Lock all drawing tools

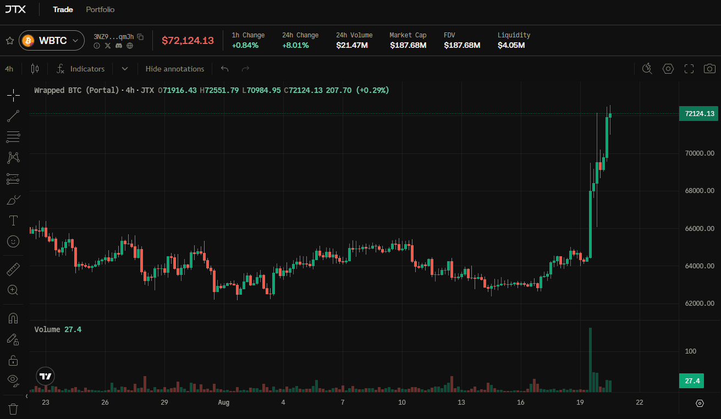tap(14, 360)
